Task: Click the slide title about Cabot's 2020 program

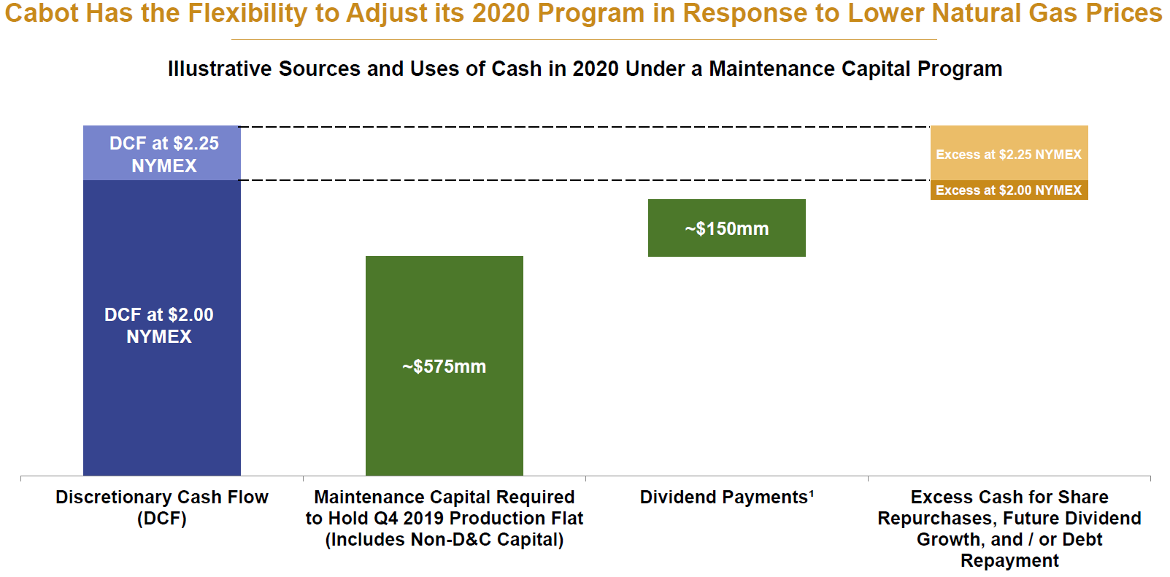Action: [x=584, y=13]
